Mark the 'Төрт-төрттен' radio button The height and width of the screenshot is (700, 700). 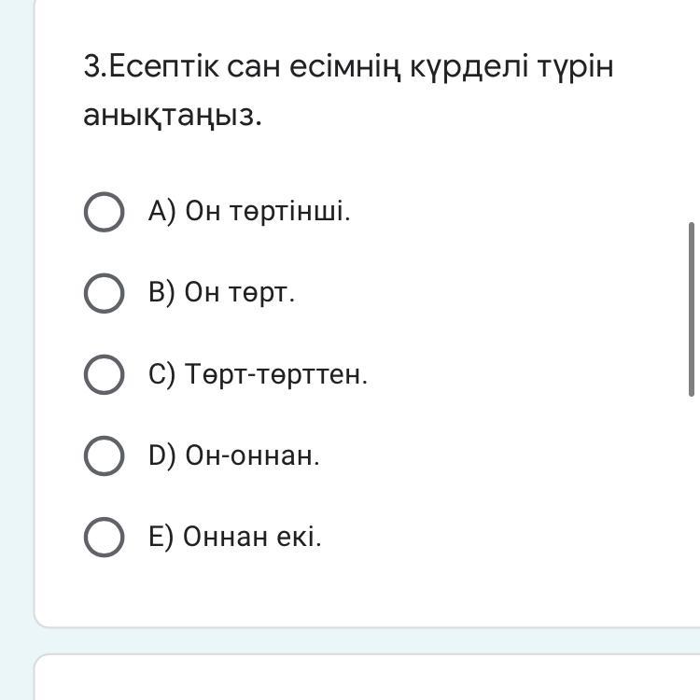[x=104, y=375]
